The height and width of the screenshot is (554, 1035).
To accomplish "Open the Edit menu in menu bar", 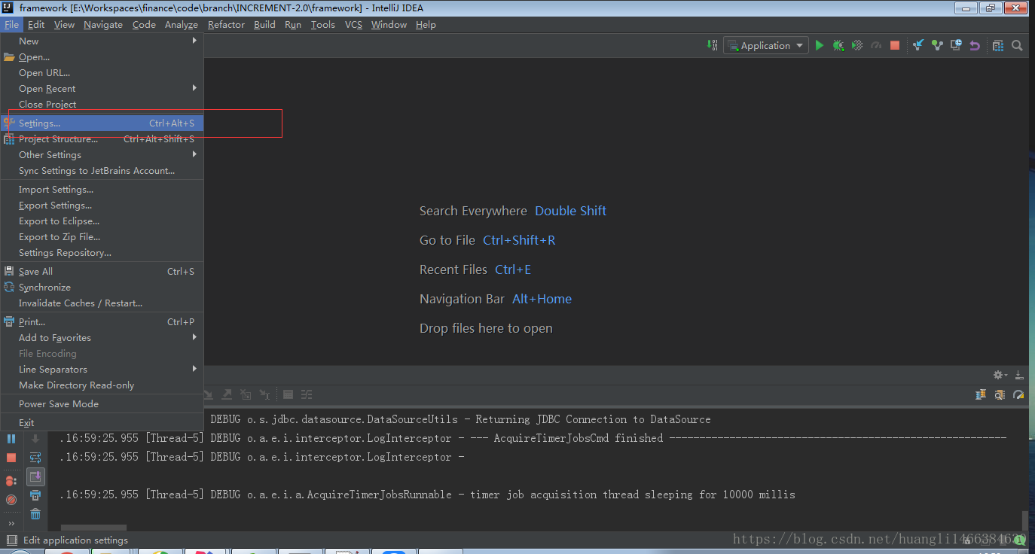I will [36, 24].
